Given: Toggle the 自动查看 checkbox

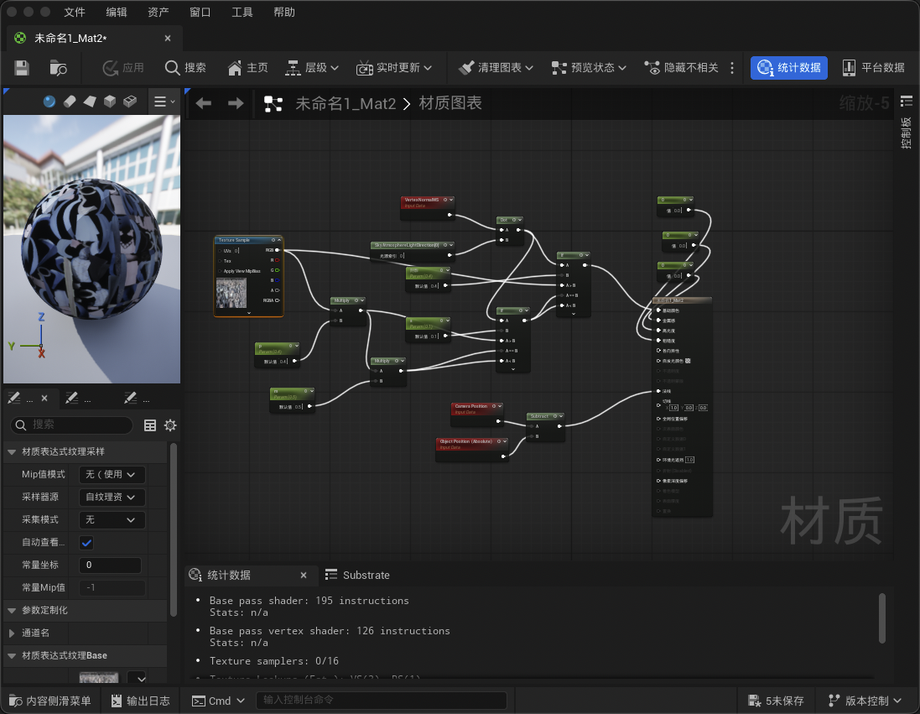Looking at the screenshot, I should [x=86, y=543].
